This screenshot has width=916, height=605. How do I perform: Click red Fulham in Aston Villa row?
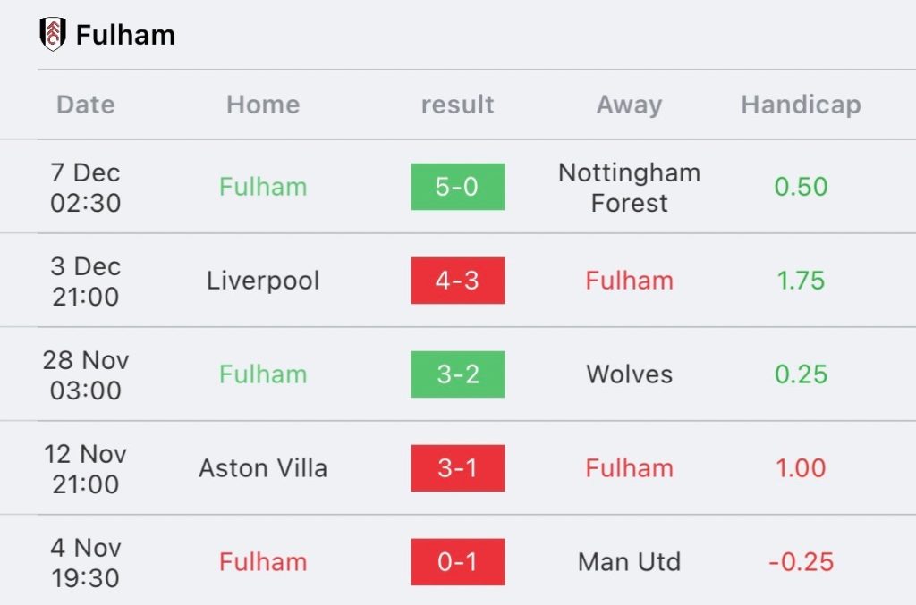click(x=629, y=468)
